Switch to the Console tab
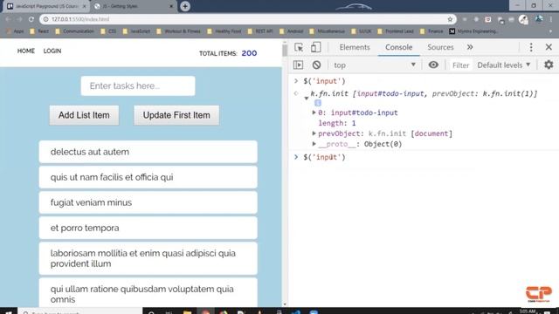 [398, 47]
